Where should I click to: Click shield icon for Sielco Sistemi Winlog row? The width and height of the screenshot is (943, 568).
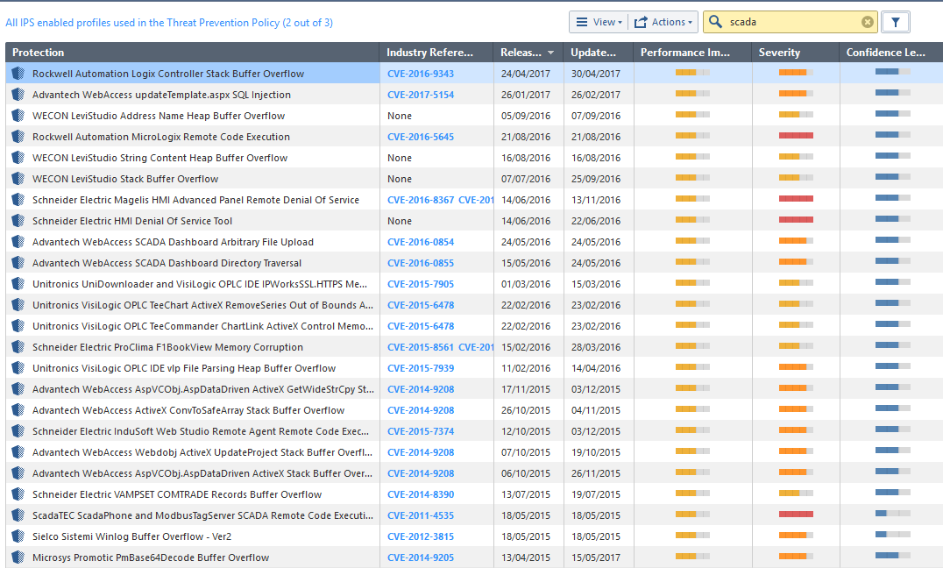point(18,536)
